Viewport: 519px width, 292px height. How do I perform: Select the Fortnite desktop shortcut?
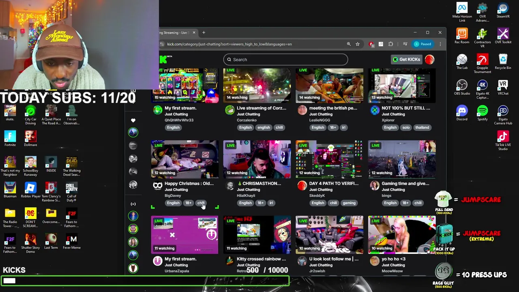tap(10, 139)
